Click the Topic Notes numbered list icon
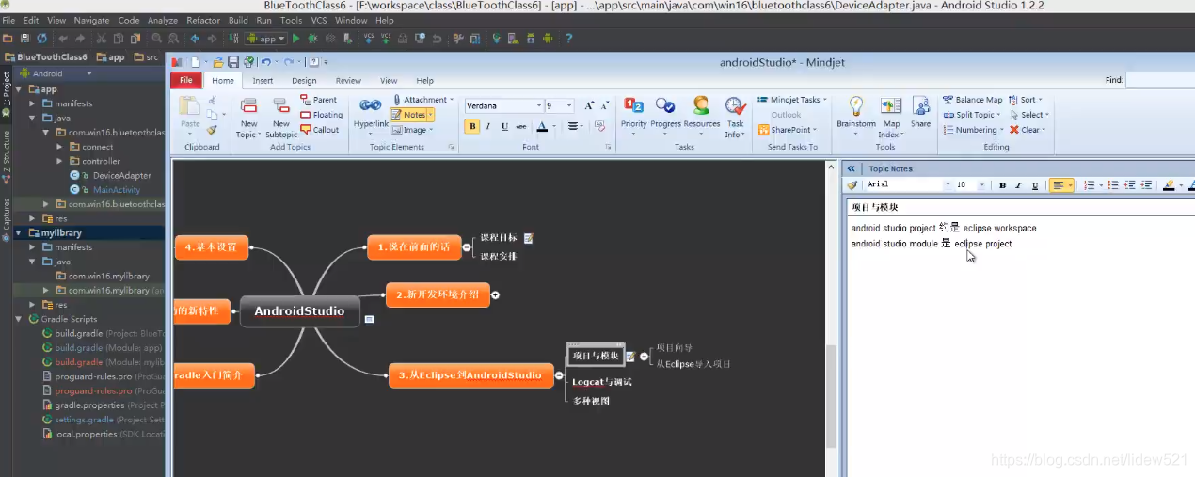The height and width of the screenshot is (477, 1195). tap(1091, 185)
